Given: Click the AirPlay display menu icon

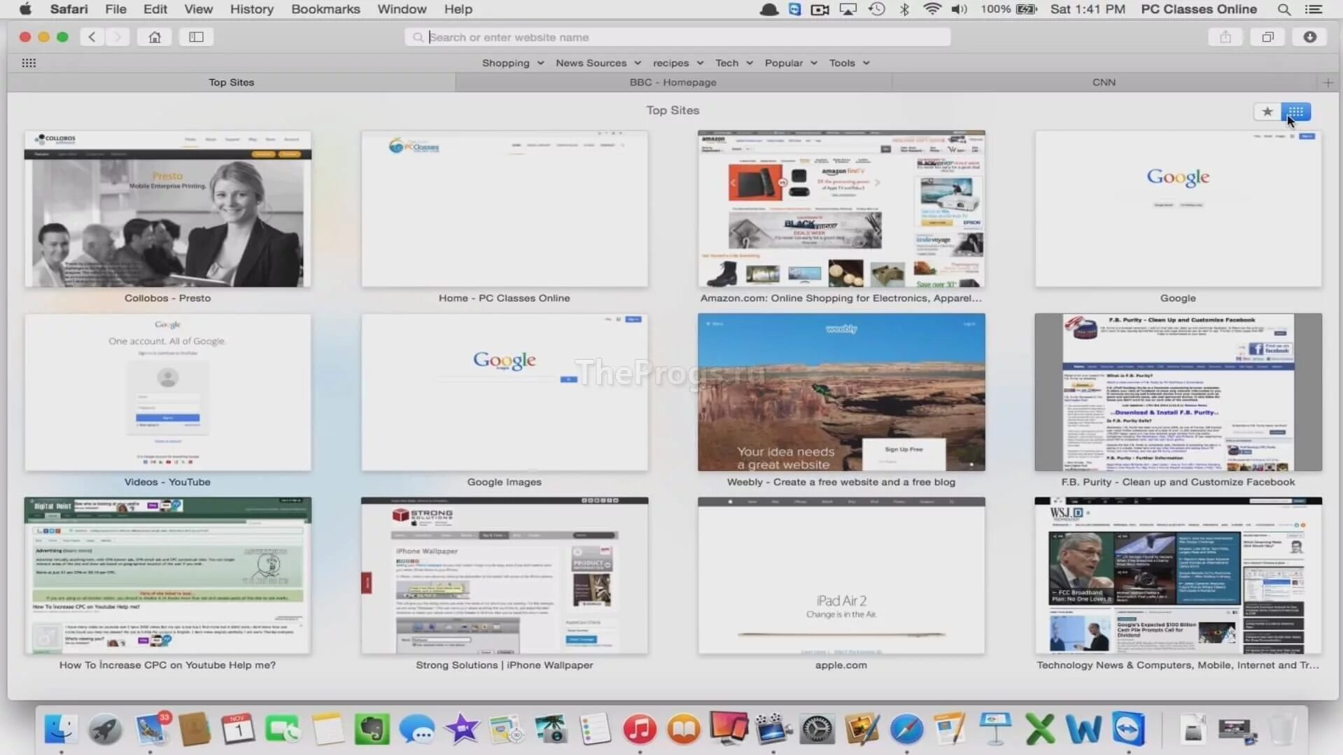Looking at the screenshot, I should point(848,9).
